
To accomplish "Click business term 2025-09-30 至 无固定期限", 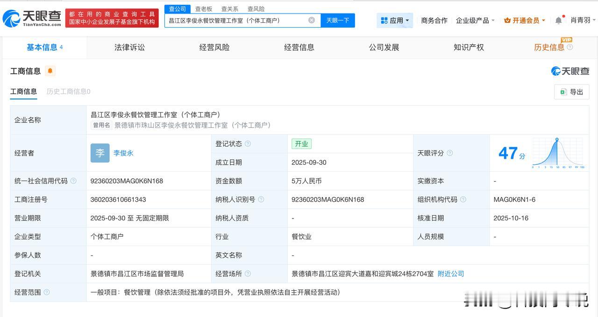I will pyautogui.click(x=129, y=218).
